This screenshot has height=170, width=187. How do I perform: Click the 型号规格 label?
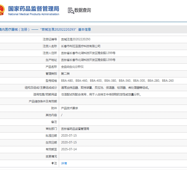pos(51,81)
